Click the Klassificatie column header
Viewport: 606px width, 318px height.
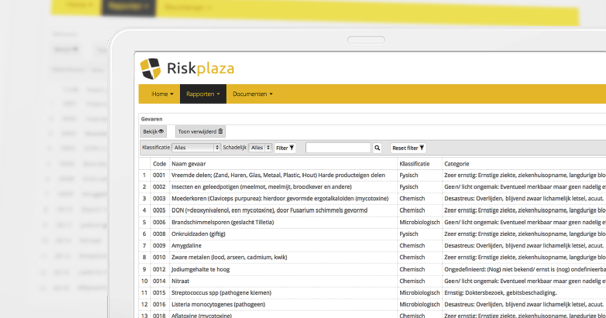(415, 164)
